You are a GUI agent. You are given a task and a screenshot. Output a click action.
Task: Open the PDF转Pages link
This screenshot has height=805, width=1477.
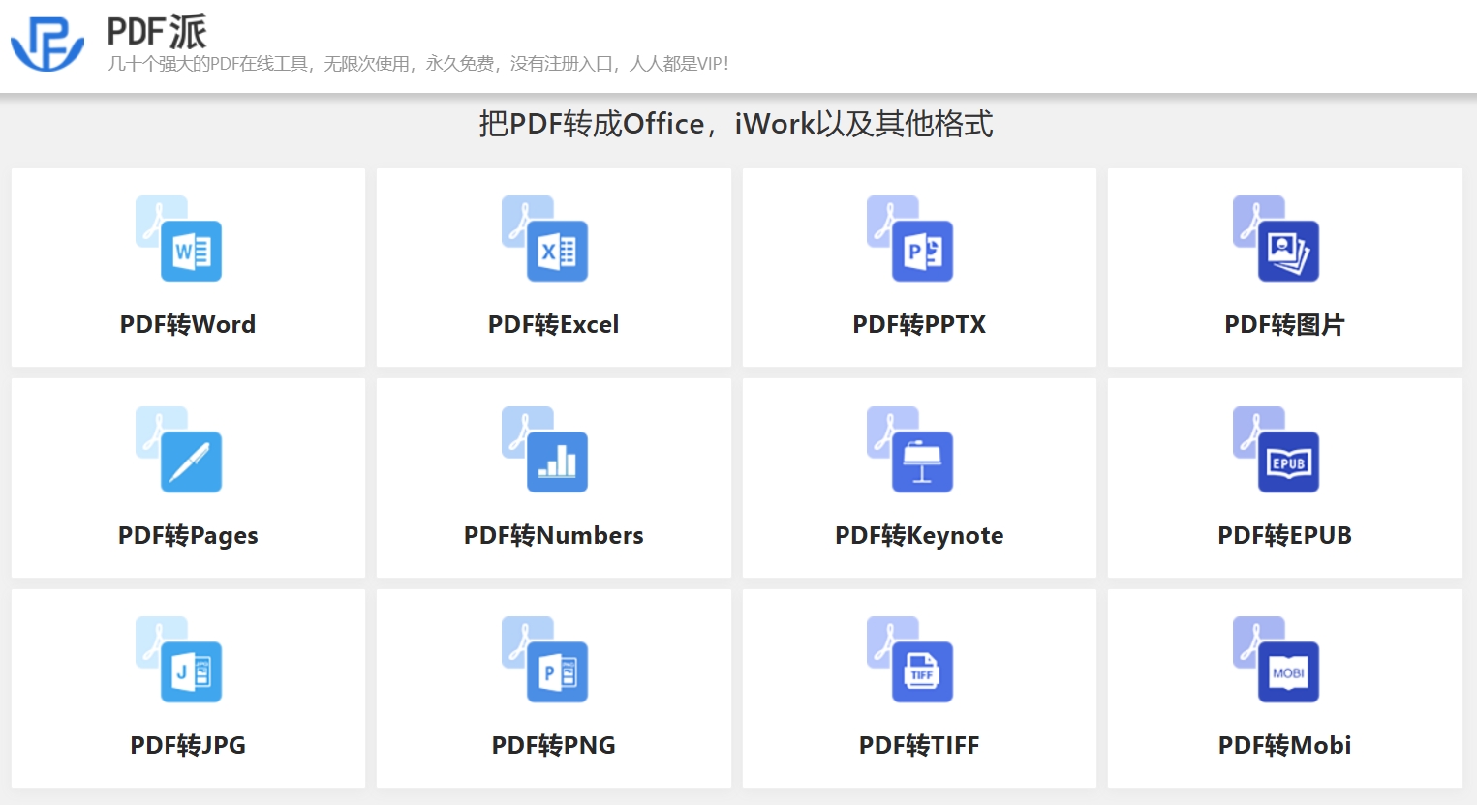[188, 535]
